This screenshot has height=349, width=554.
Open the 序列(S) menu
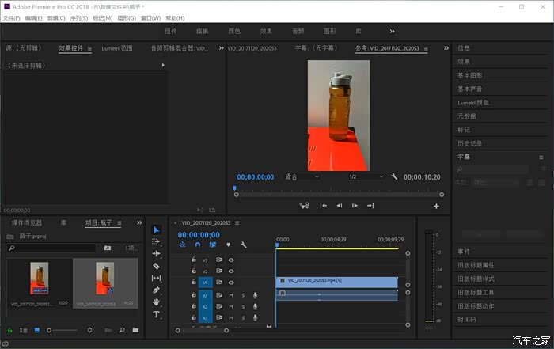point(80,17)
